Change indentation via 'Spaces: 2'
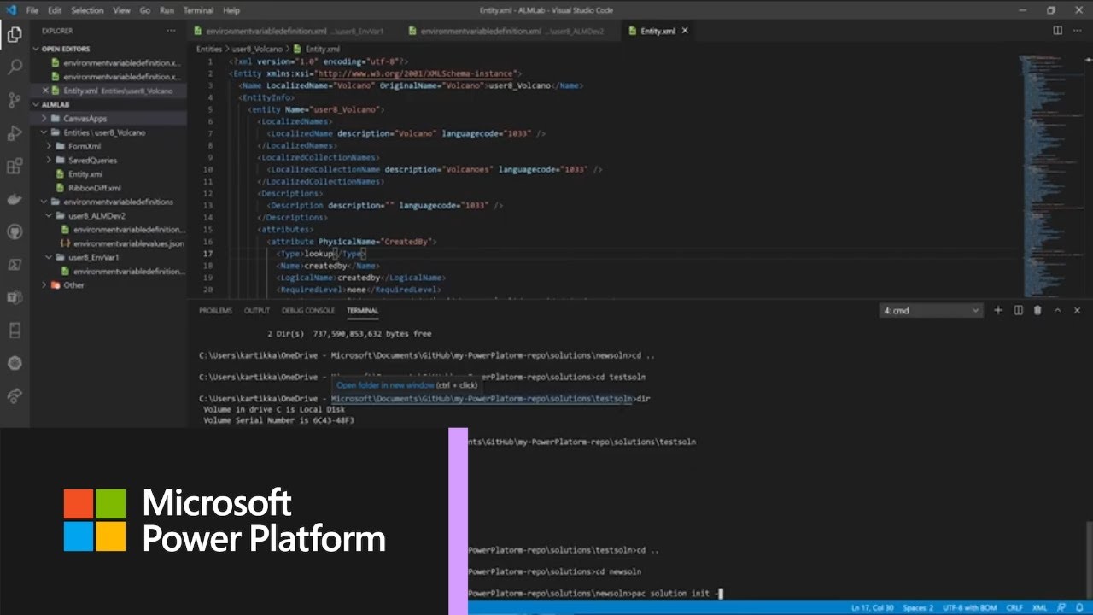This screenshot has height=615, width=1093. pos(918,607)
